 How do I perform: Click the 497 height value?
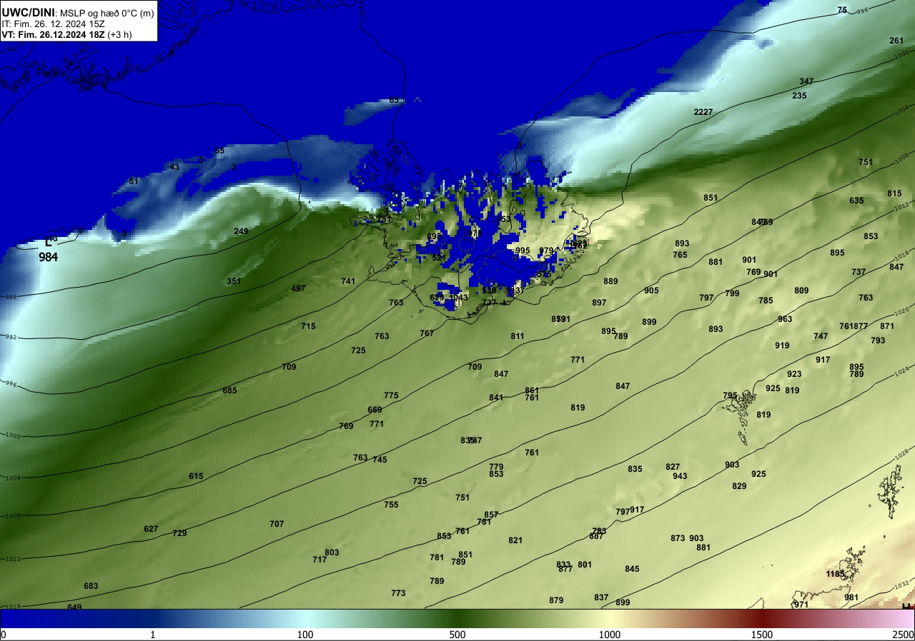(298, 288)
